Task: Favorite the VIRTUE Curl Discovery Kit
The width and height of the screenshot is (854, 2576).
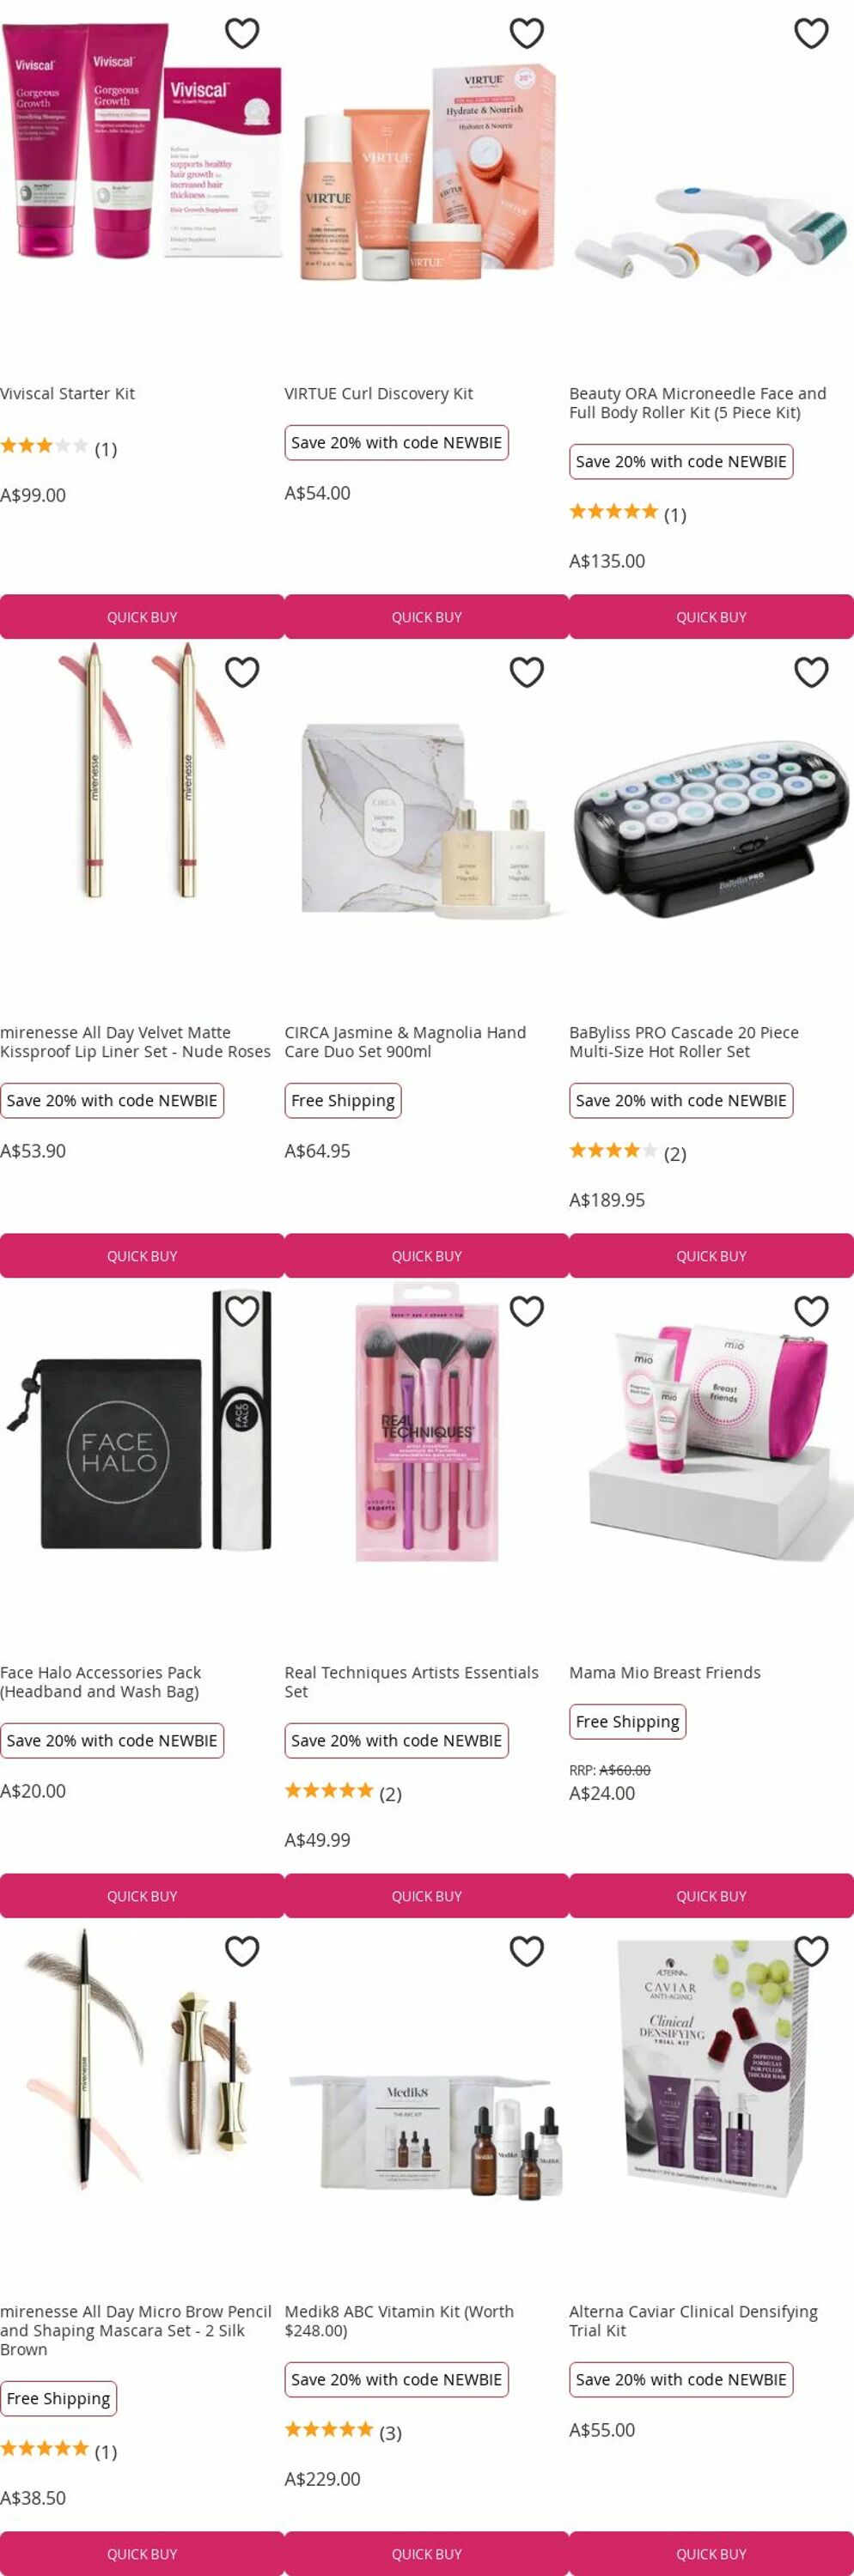Action: point(527,33)
